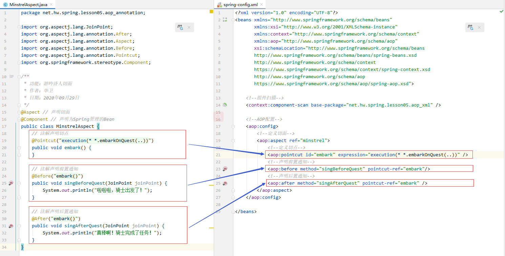Dismiss Maven reload popup in Java editor
505x256 pixels.
[x=189, y=28]
